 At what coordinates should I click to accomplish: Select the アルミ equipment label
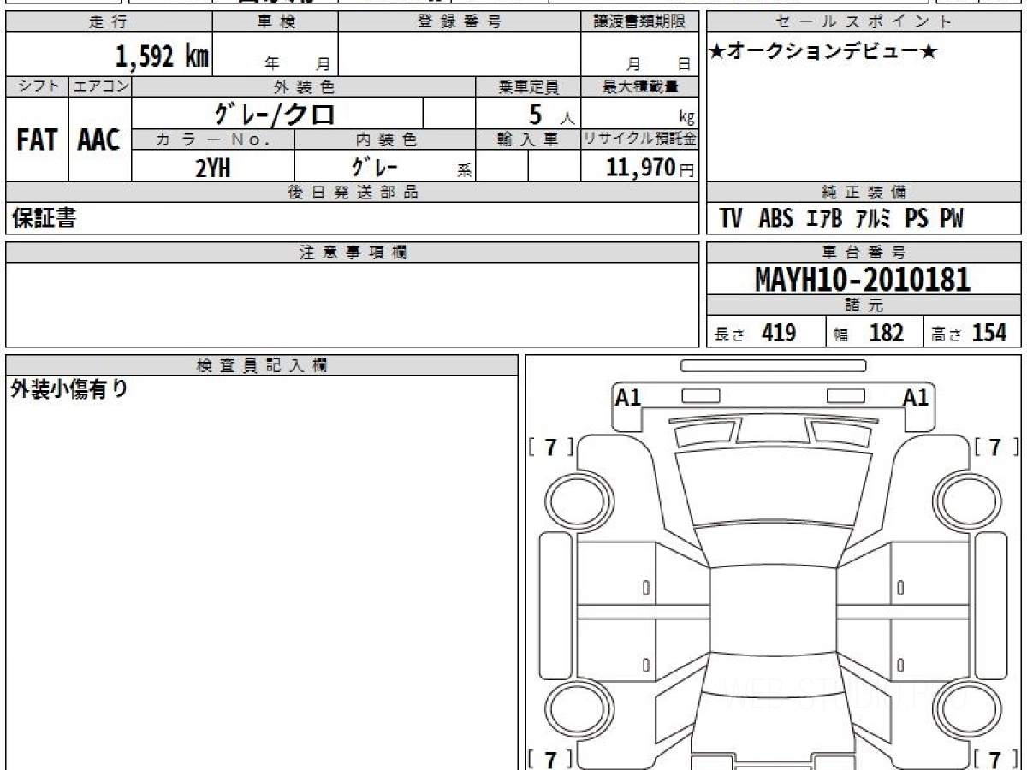[x=875, y=219]
